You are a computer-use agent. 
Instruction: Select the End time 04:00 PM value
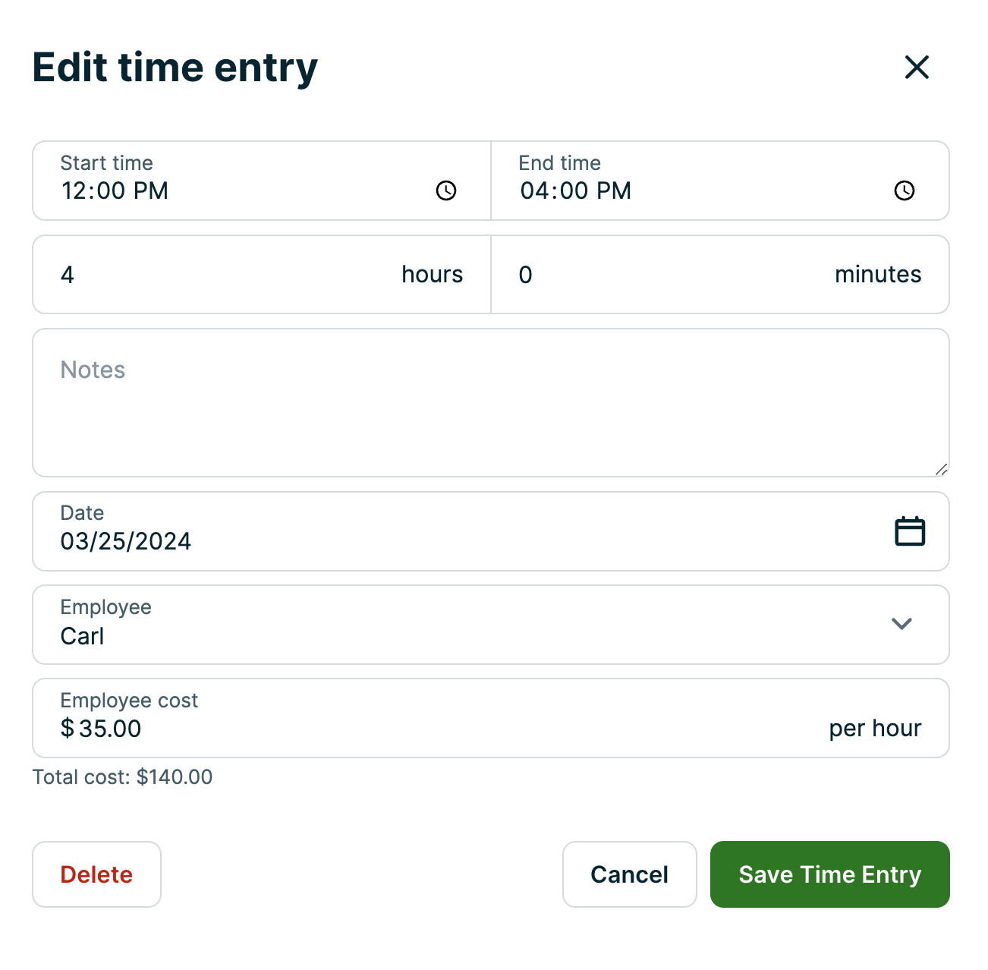pos(575,191)
